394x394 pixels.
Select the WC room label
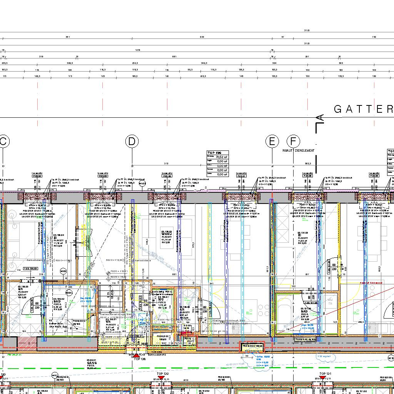[161, 299]
